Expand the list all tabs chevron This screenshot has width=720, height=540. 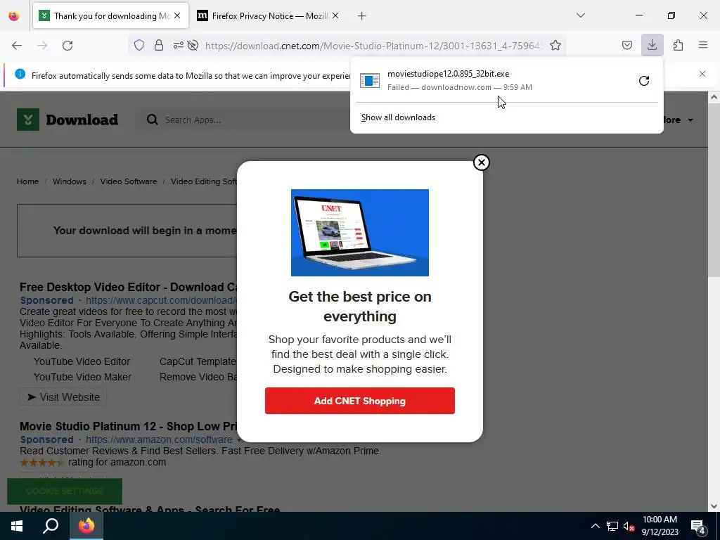coord(580,15)
